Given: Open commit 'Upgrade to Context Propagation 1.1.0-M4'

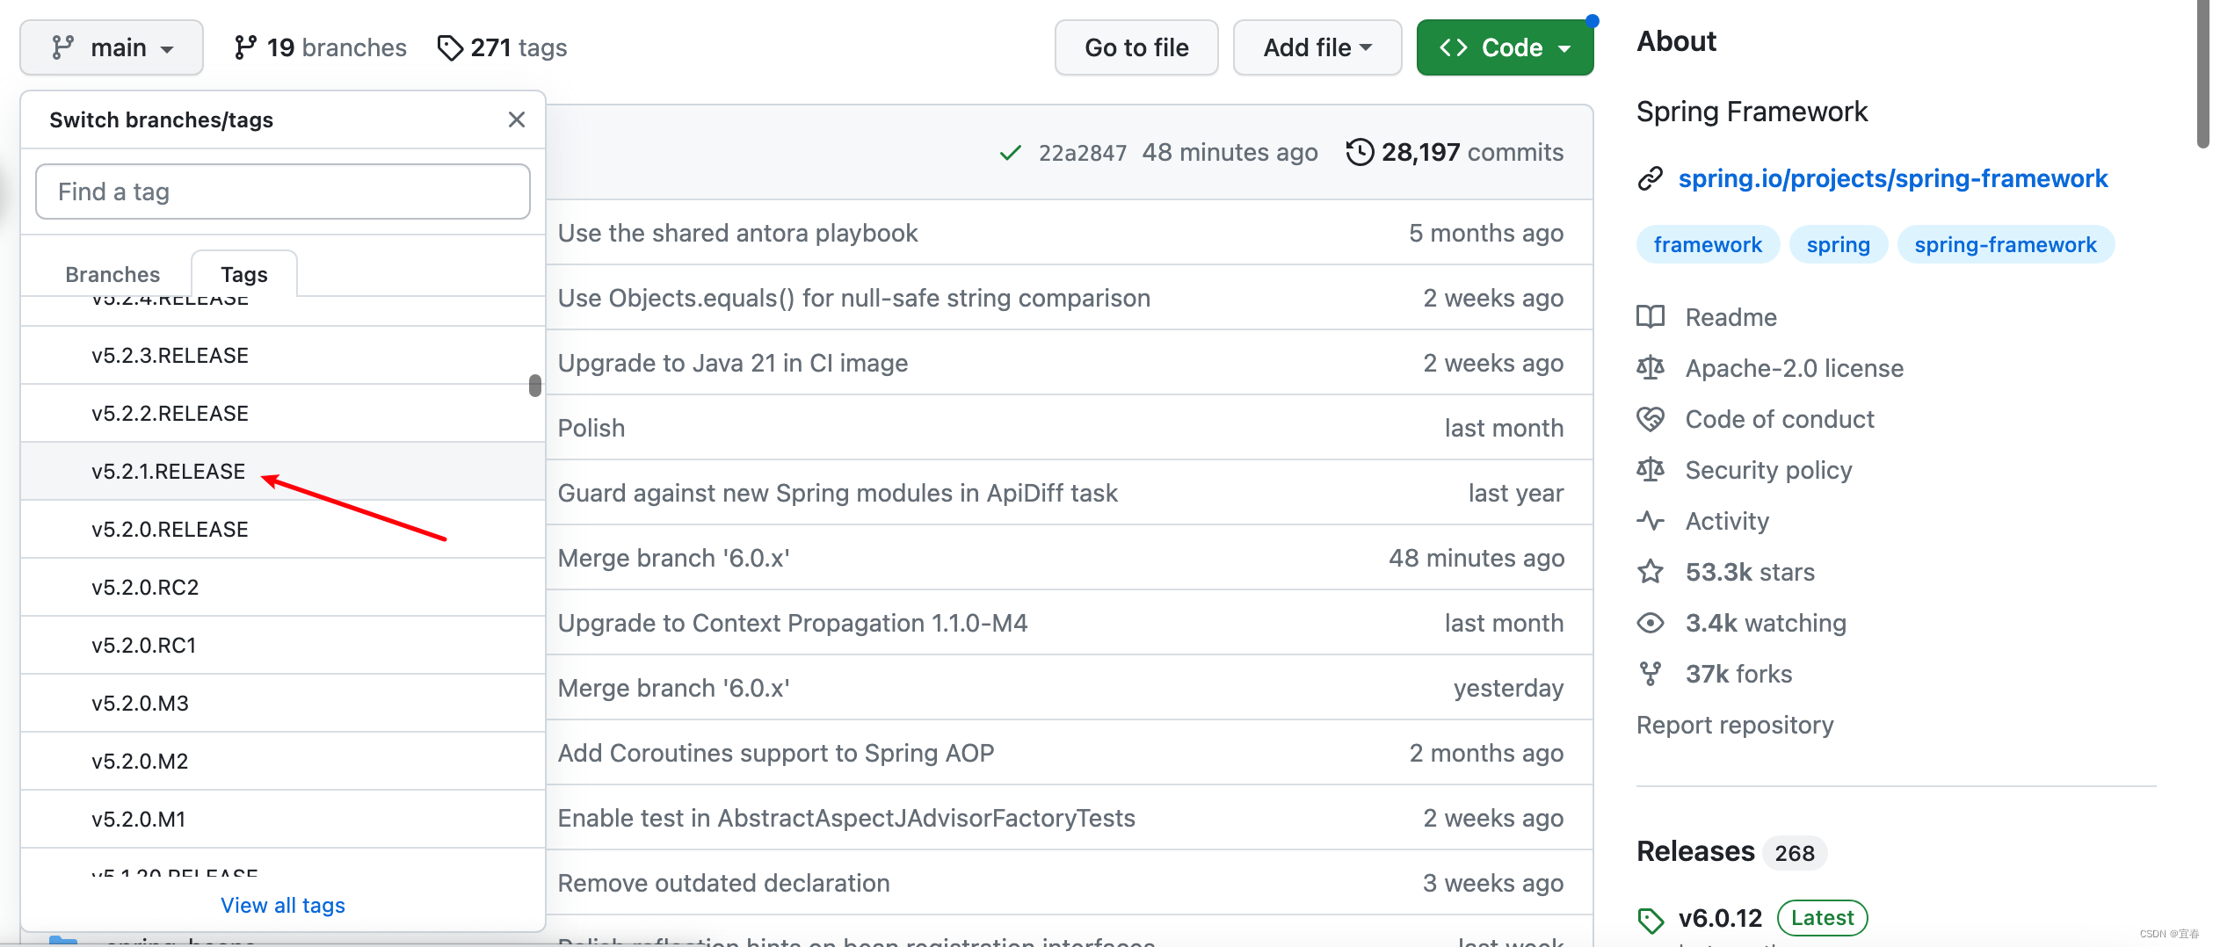Looking at the screenshot, I should pos(793,623).
